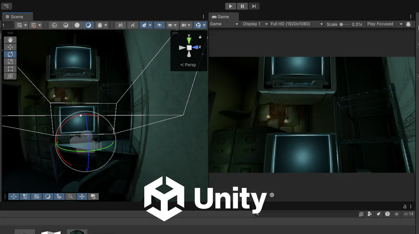Click draw mode overlay icon in bottom bar
The width and height of the screenshot is (419, 234).
(x=48, y=197)
